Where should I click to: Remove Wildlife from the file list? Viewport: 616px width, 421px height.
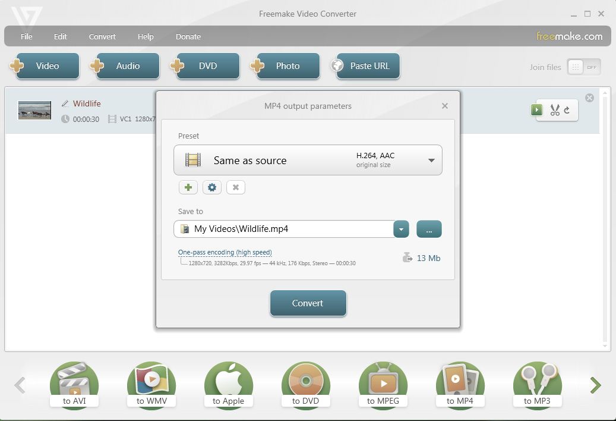pos(589,98)
